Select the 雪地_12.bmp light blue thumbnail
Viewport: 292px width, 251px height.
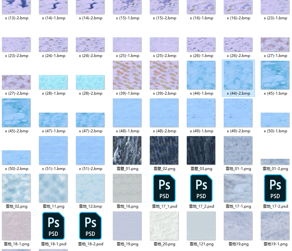[90, 188]
